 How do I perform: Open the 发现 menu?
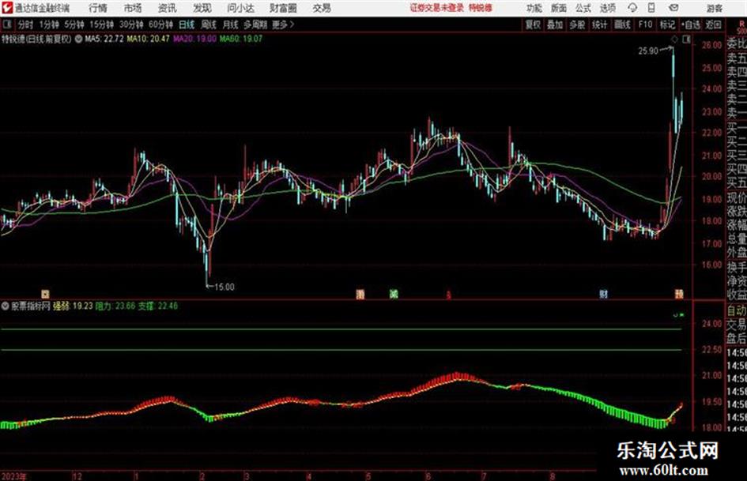coord(202,8)
